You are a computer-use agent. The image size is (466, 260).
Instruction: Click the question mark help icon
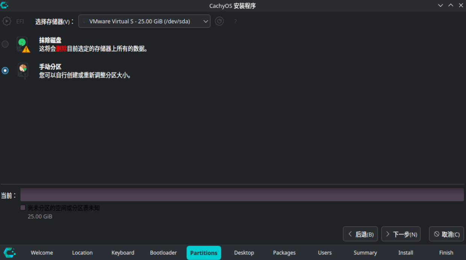click(x=236, y=21)
